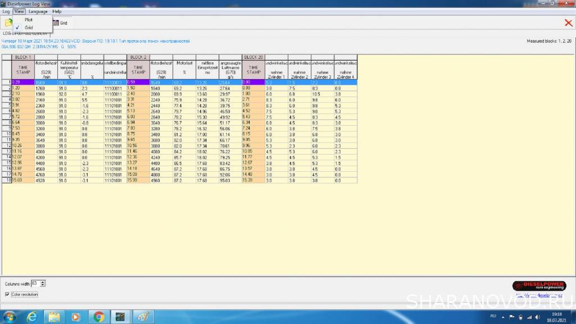Click the volume speaker tray icon
This screenshot has height=324, width=576.
pyautogui.click(x=537, y=317)
